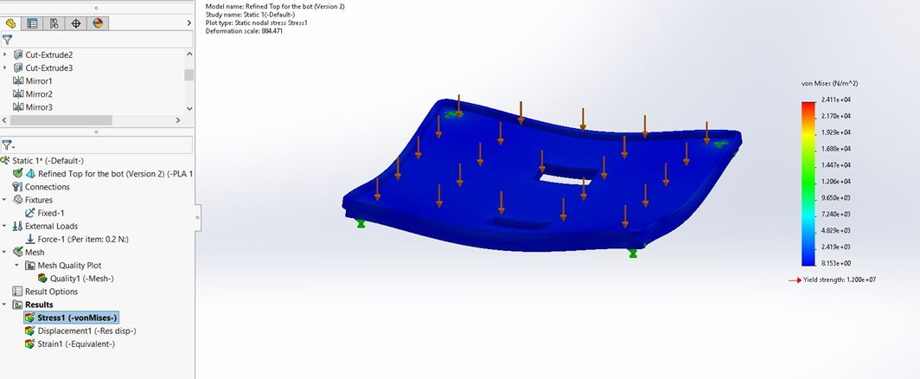This screenshot has height=379, width=920.
Task: Click the External Loads icon
Action: pos(17,226)
